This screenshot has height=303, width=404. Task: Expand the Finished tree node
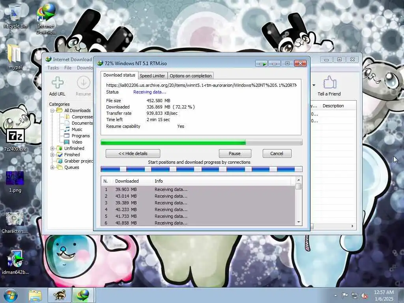(52, 155)
